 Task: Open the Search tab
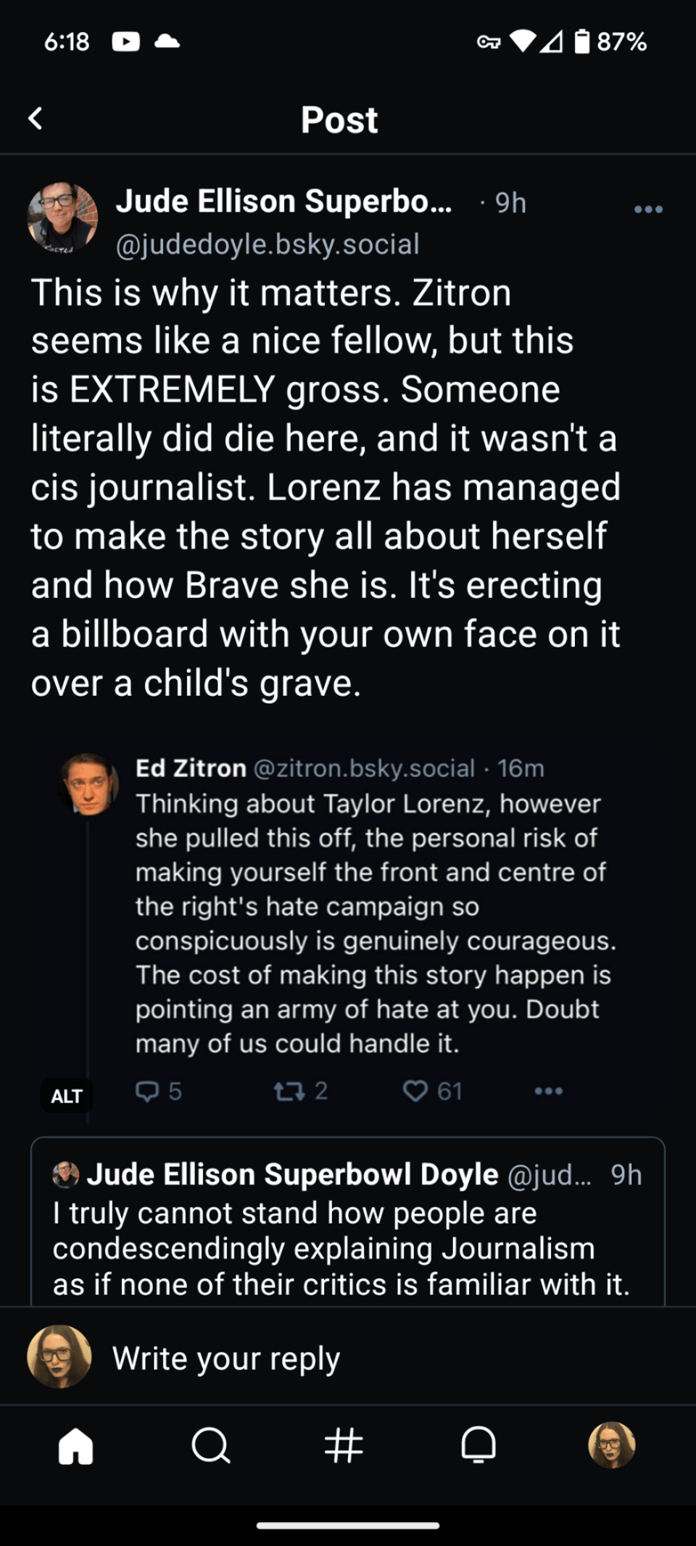pyautogui.click(x=210, y=1446)
